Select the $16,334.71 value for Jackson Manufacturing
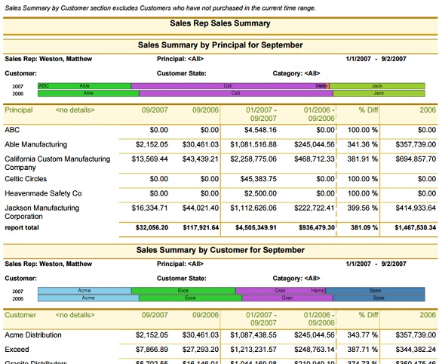The image size is (439, 364). [150, 208]
